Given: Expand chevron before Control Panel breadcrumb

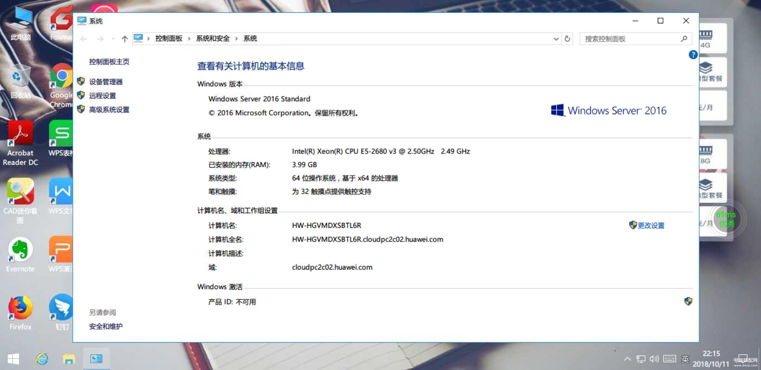Looking at the screenshot, I should coord(148,39).
